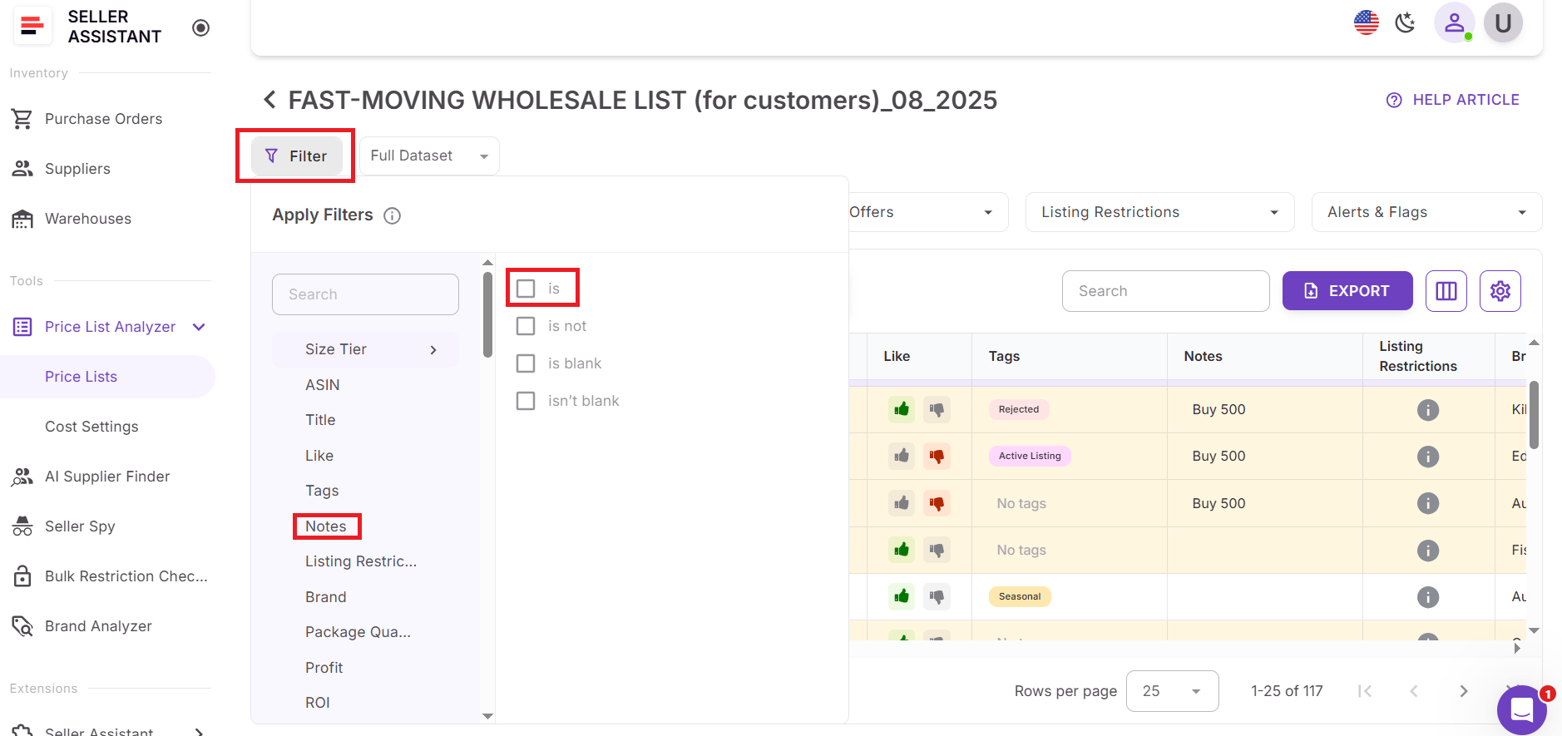The width and height of the screenshot is (1562, 736).
Task: Open the Rows per page selector
Action: (x=1172, y=691)
